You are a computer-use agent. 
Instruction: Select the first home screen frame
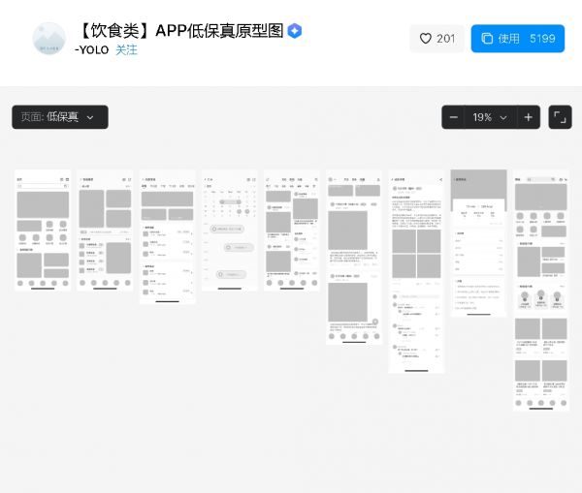[x=43, y=231]
